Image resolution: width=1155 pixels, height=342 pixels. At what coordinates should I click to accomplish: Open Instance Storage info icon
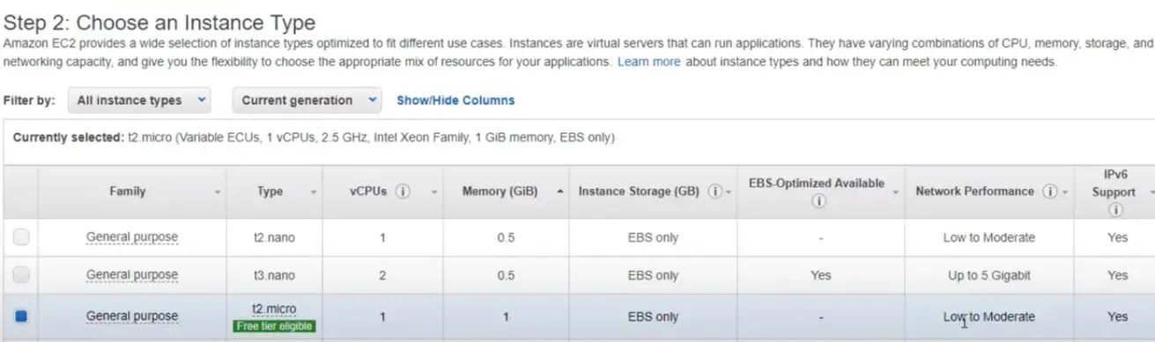(714, 192)
